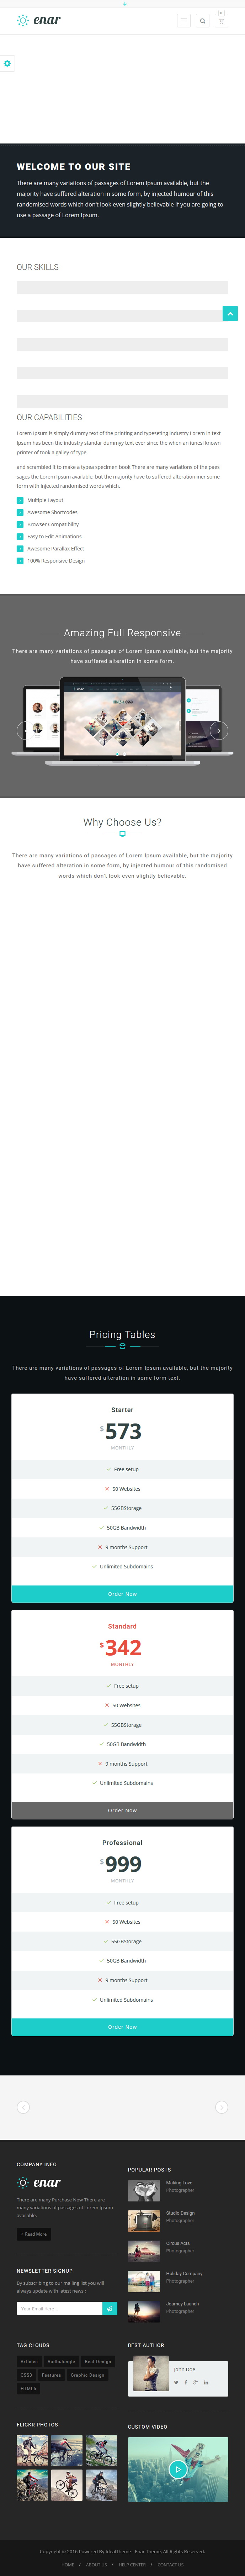Open John Doe's LinkedIn icon
This screenshot has width=245, height=2576.
pyautogui.click(x=206, y=2381)
